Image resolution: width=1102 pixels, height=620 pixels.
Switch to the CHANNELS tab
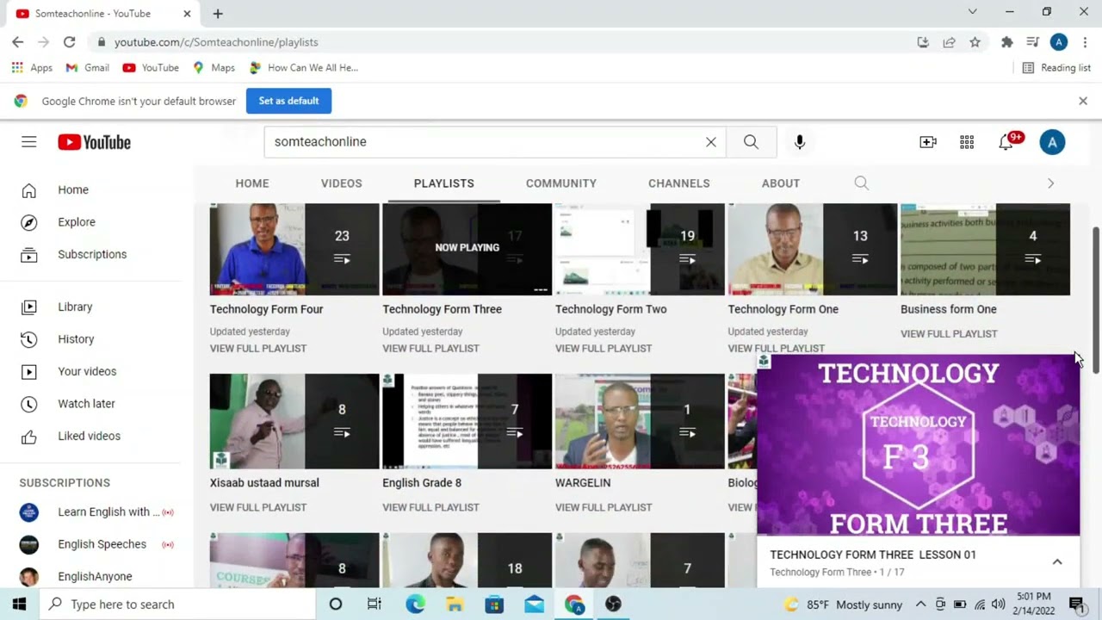click(679, 183)
